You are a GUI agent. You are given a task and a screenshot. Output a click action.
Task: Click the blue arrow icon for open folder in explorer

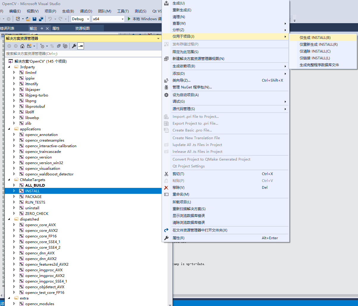[166, 230]
